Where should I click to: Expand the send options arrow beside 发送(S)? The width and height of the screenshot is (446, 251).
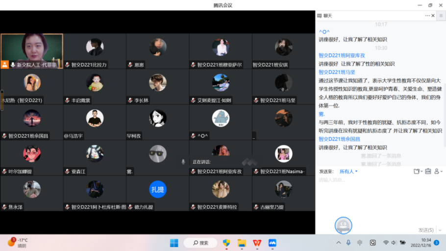[x=439, y=230]
